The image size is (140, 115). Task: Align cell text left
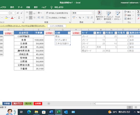tap(27, 18)
